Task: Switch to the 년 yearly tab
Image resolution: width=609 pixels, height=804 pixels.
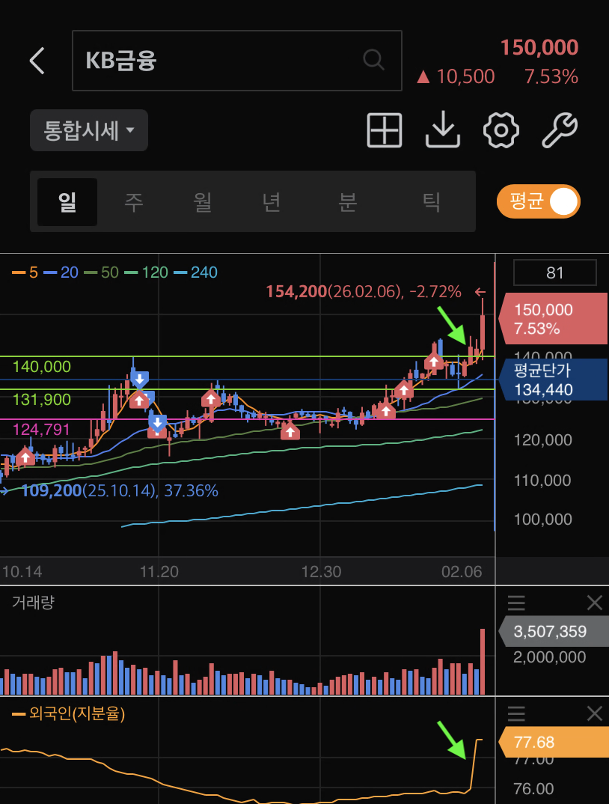Action: click(271, 202)
